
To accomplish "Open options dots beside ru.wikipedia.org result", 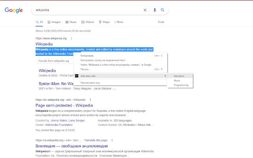I will (112, 140).
